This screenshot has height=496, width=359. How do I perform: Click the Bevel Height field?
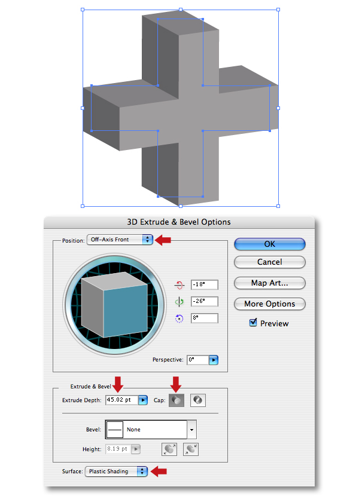coord(118,449)
